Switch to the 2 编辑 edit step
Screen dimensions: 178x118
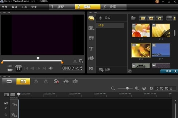click(x=88, y=7)
